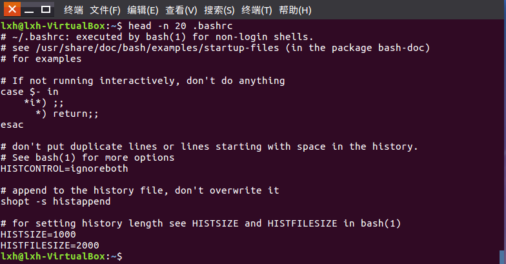Maximize the terminal window
The width and height of the screenshot is (506, 264).
[x=46, y=9]
